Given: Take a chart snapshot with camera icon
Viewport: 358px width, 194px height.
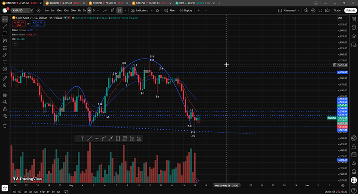Looking at the screenshot, I should click(x=327, y=10).
